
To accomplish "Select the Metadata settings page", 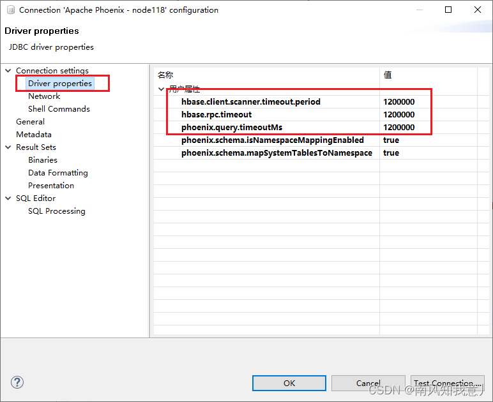I will [x=34, y=135].
